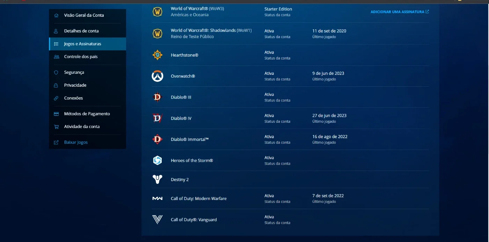
Task: Click the Diablo IV game icon
Action: 158,118
